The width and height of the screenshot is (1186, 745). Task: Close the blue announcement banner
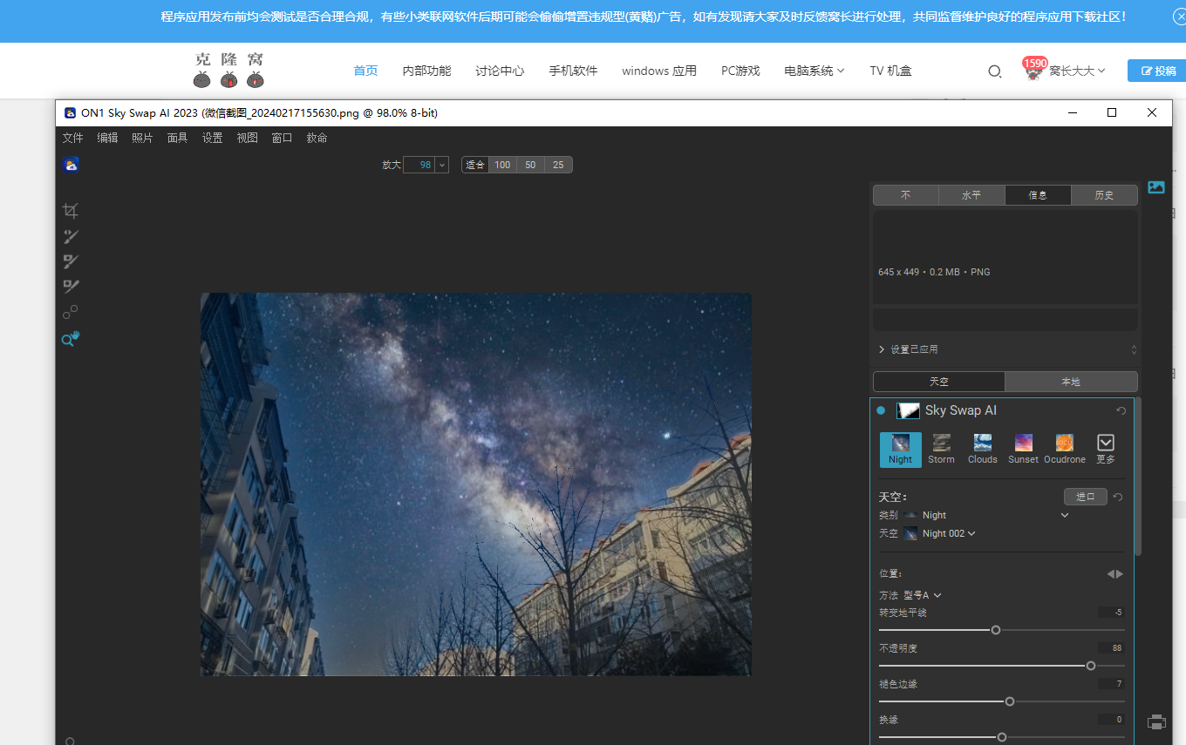tap(1179, 17)
